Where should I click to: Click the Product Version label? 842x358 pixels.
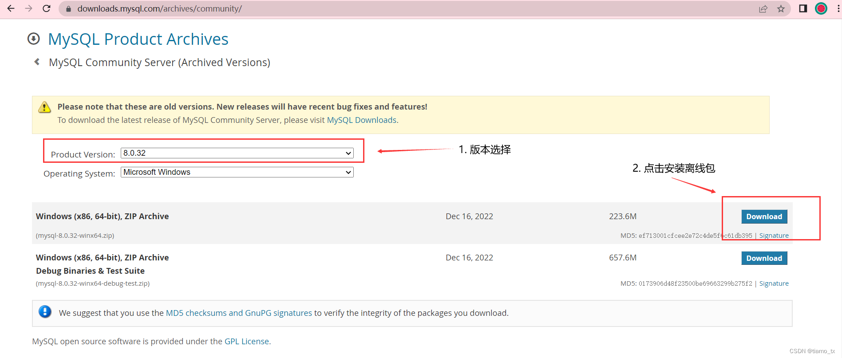(x=83, y=154)
